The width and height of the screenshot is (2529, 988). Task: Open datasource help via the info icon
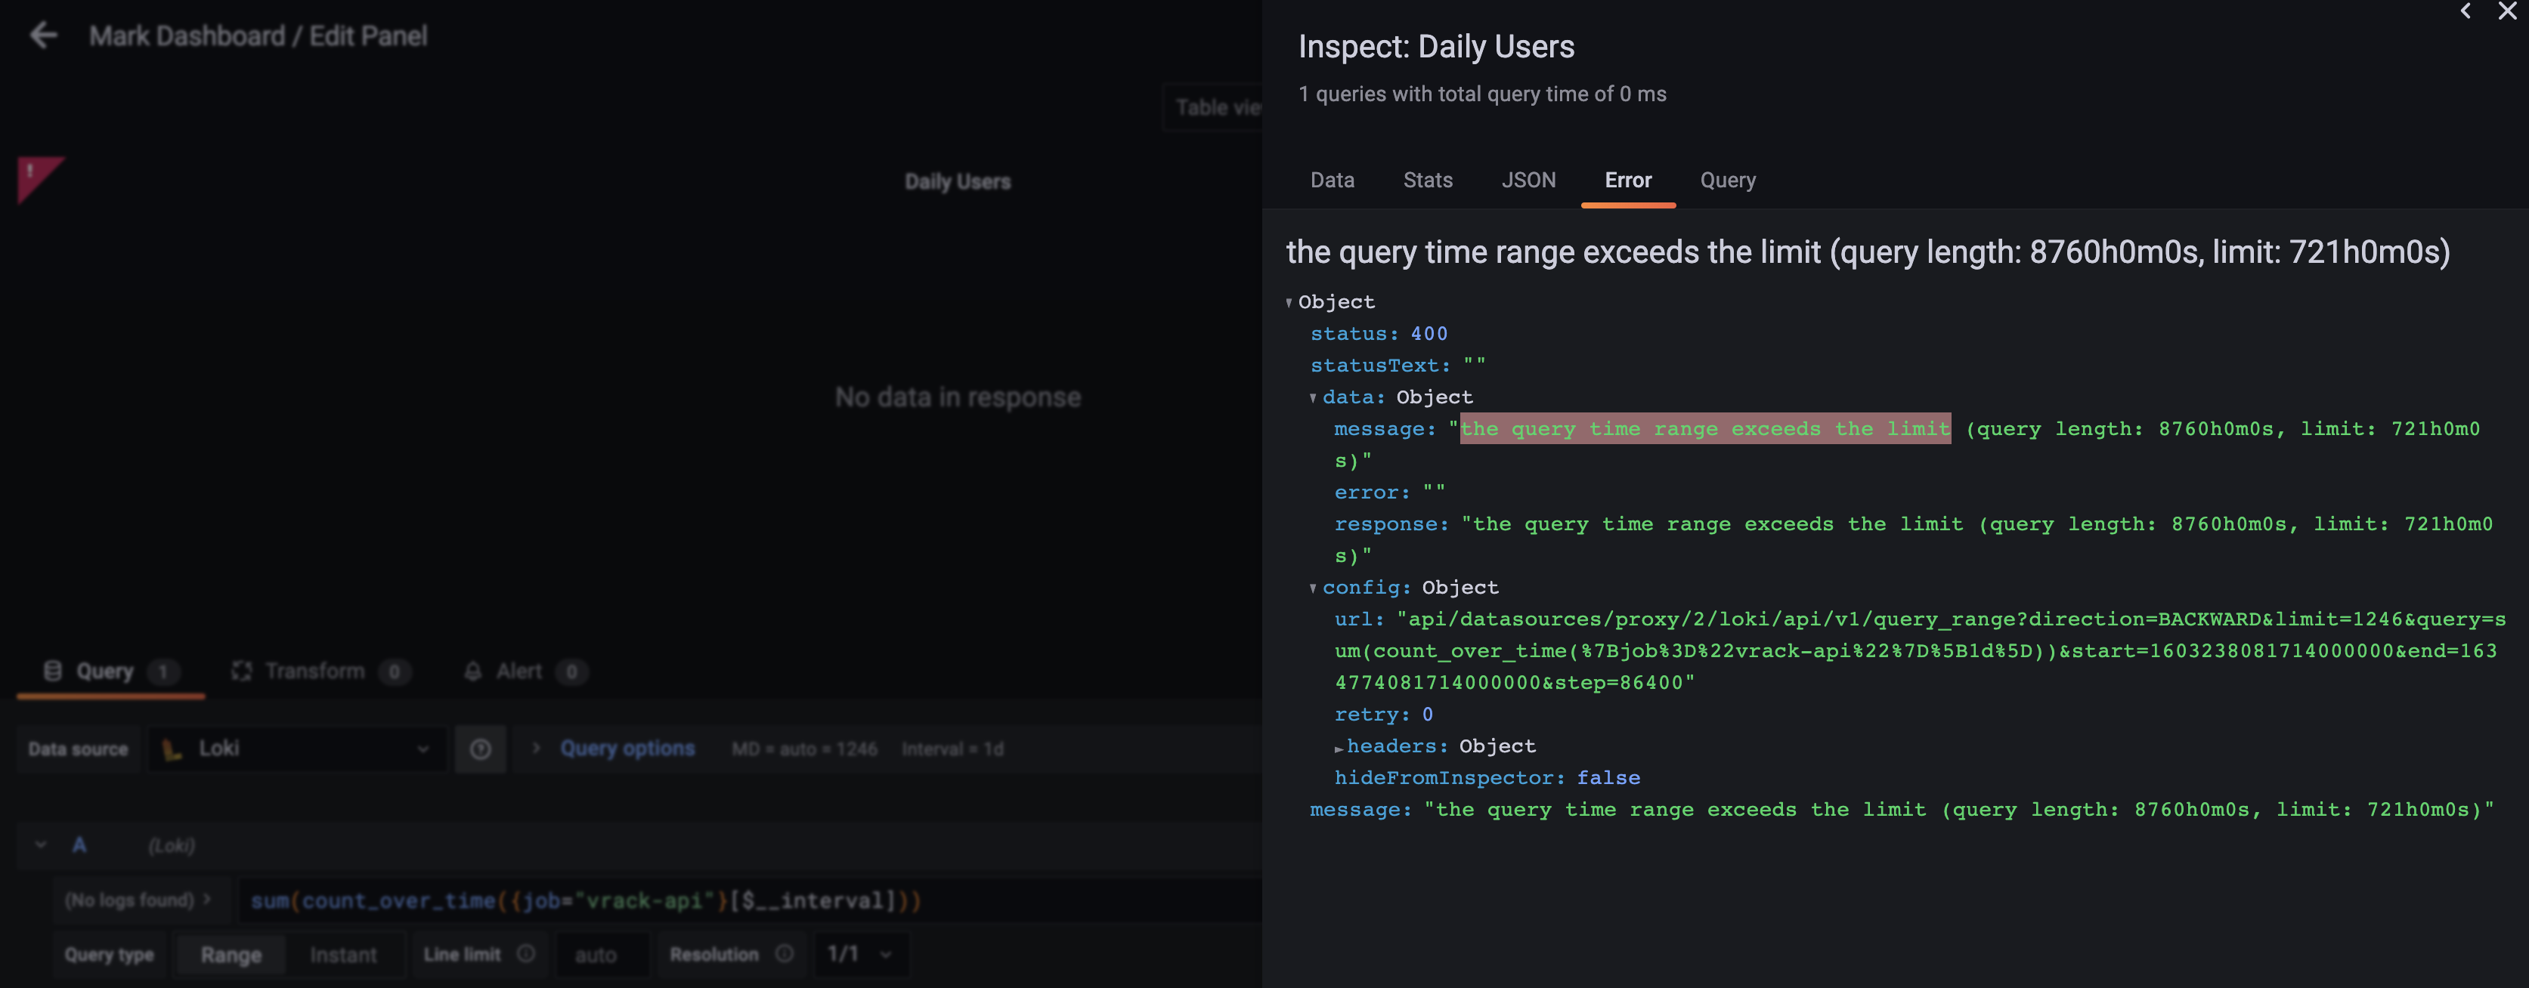[x=480, y=749]
